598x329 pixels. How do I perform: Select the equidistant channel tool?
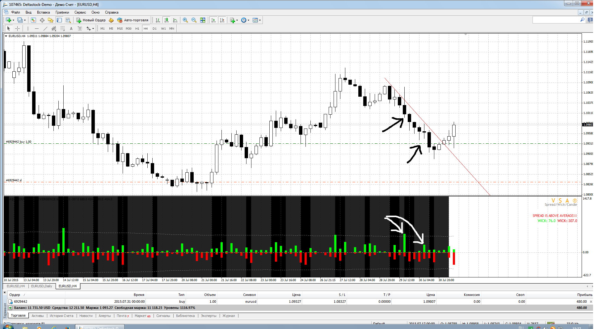click(54, 28)
